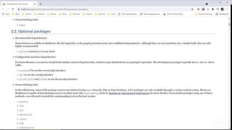
Task: Click 'wget' item under top Source fetching tools
Action: tap(22, 25)
